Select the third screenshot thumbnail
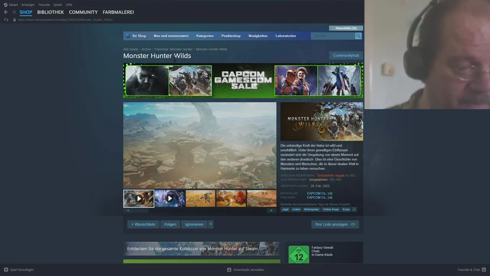 201,199
